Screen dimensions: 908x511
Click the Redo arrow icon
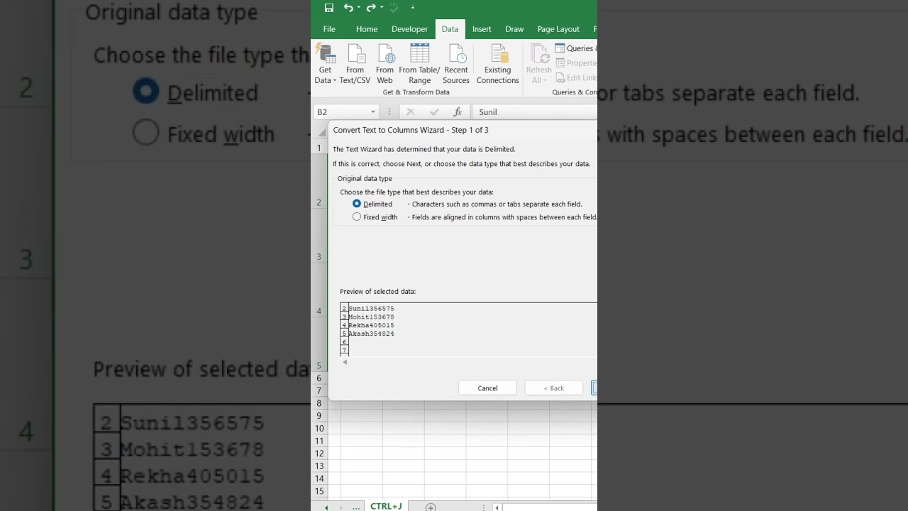coord(371,8)
